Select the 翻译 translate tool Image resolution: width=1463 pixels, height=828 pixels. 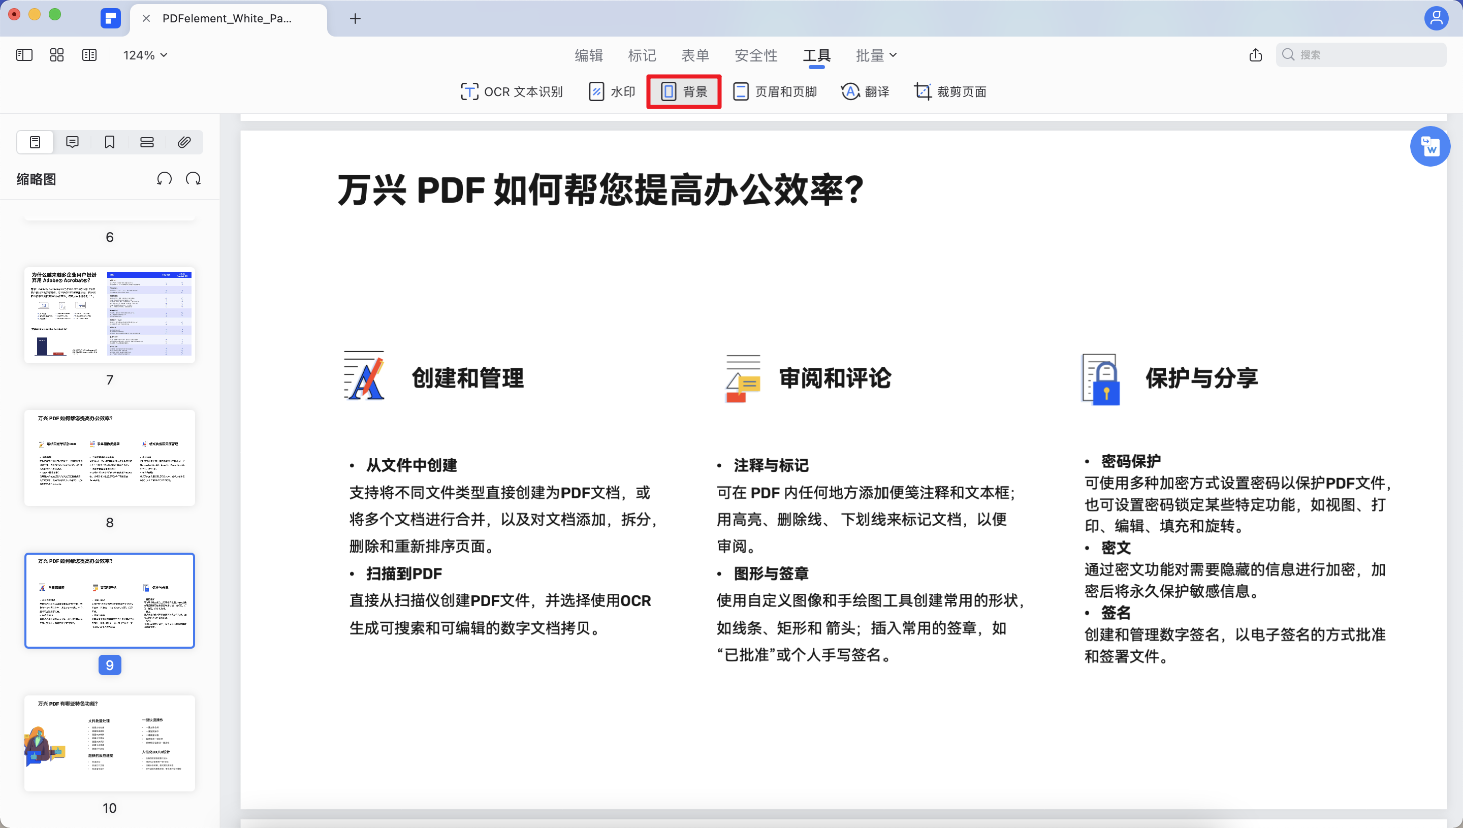865,91
